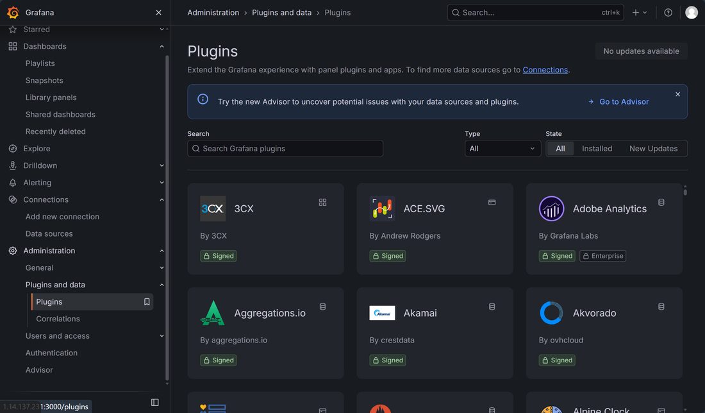This screenshot has width=705, height=413.
Task: Dismiss the Advisor banner
Action: 677,94
